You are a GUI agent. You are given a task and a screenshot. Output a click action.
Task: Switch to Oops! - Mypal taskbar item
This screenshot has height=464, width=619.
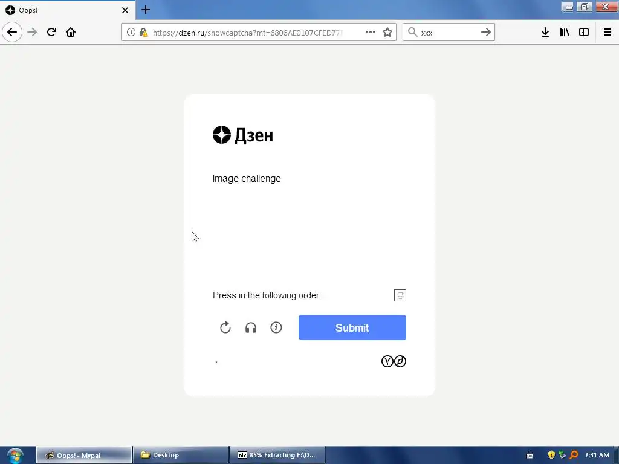(x=84, y=455)
